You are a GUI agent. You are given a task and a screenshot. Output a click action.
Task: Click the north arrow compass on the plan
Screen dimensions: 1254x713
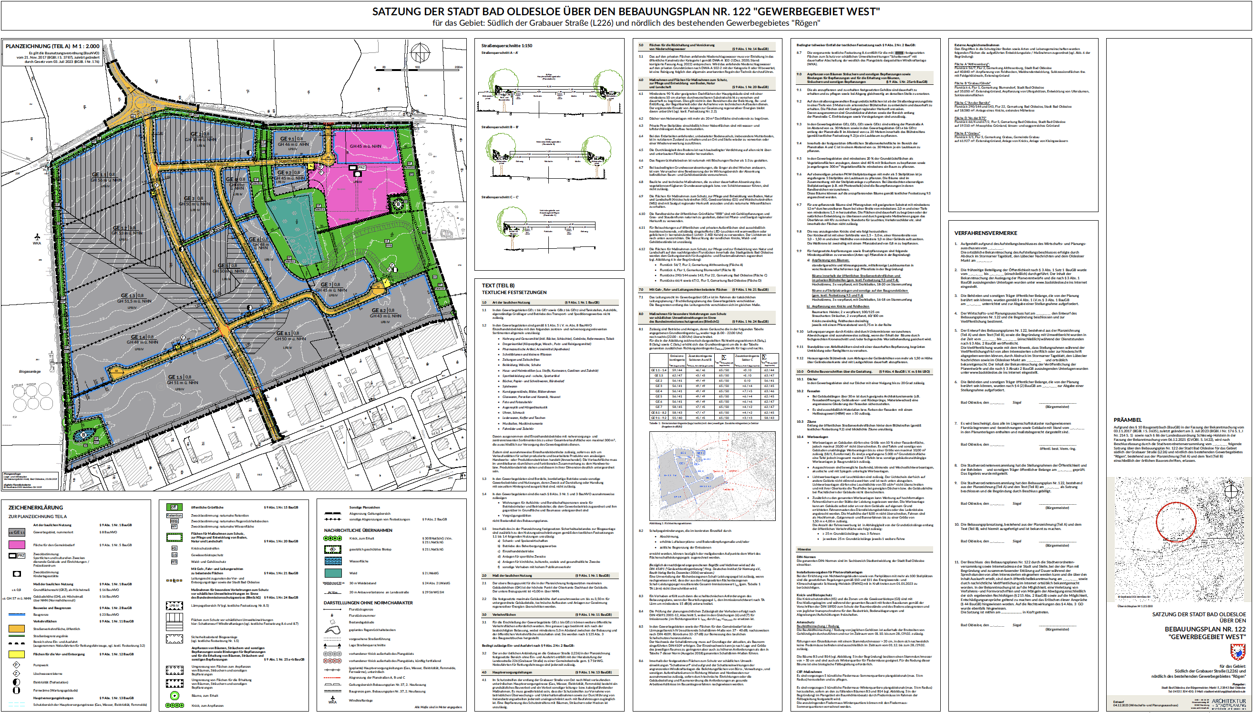tap(420, 52)
